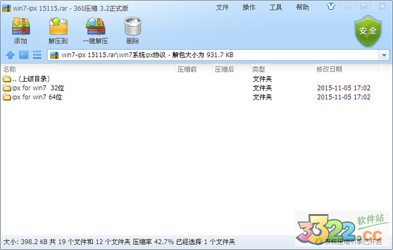The height and width of the screenshot is (250, 393).
Task: Select the 'ipx for win7 32位' folder name
Action: [38, 88]
